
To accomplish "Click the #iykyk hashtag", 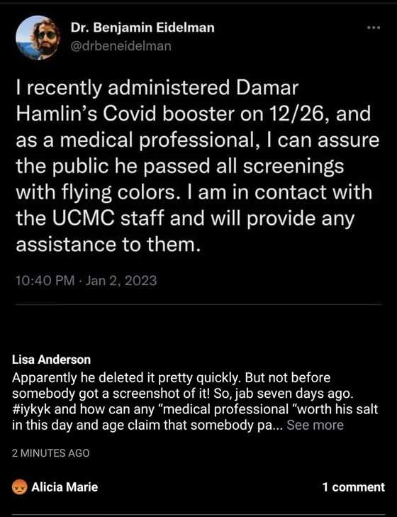I will 31,409.
